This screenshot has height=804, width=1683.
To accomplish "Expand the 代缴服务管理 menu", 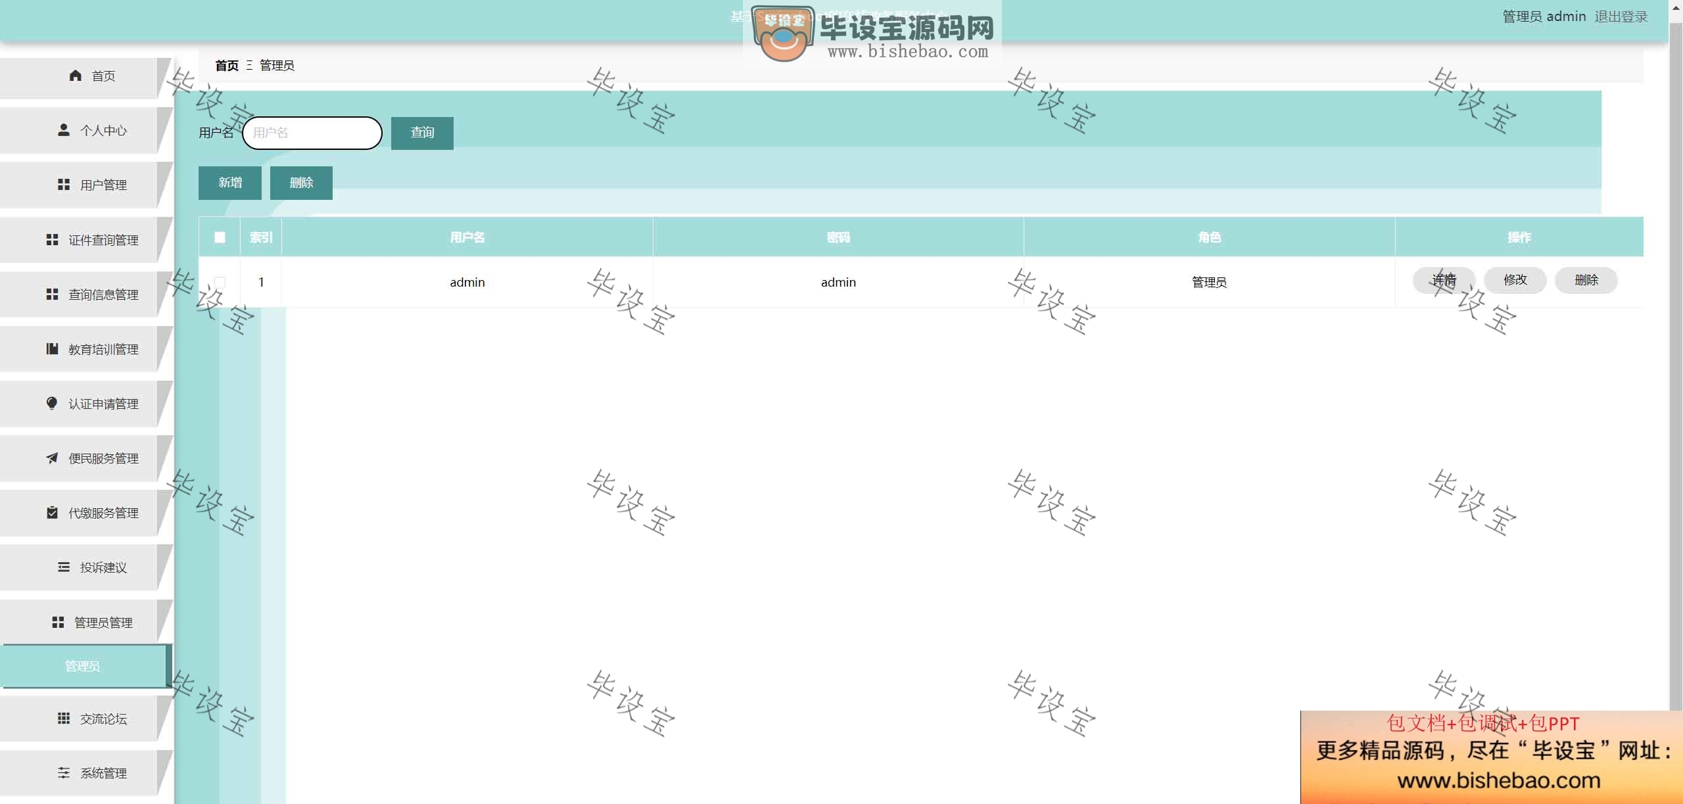I will point(85,513).
